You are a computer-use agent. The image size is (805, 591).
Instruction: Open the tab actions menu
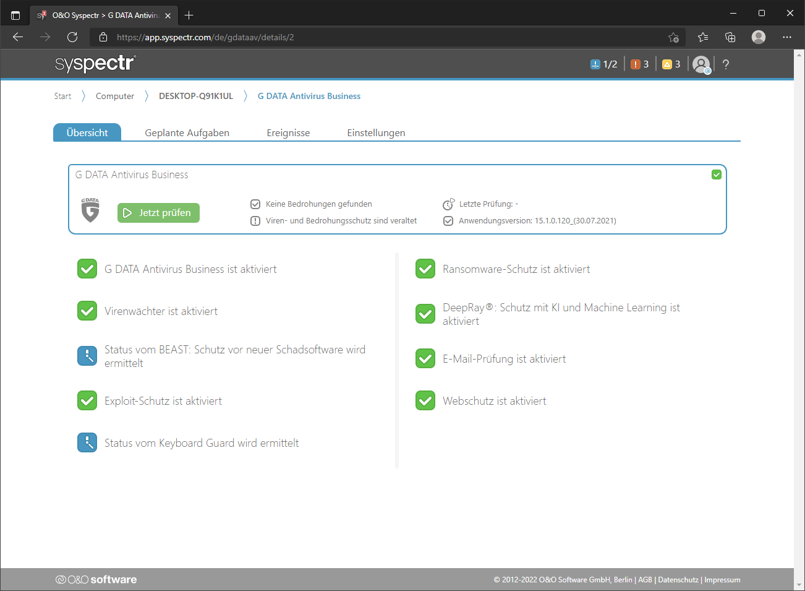[15, 15]
